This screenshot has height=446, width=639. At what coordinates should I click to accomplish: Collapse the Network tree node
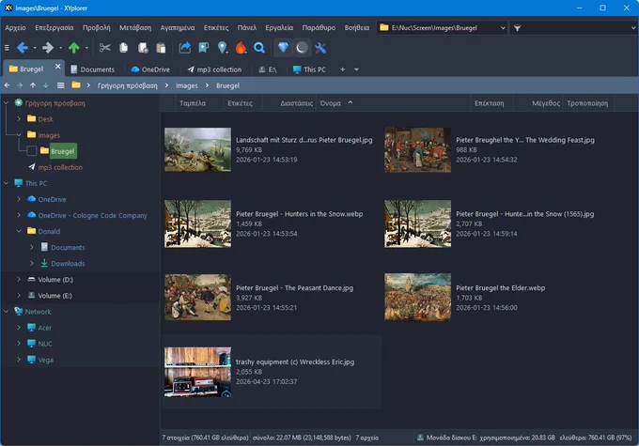(x=7, y=312)
